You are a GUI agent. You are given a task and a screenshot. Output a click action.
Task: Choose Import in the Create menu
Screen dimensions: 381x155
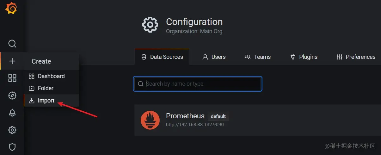click(x=46, y=101)
